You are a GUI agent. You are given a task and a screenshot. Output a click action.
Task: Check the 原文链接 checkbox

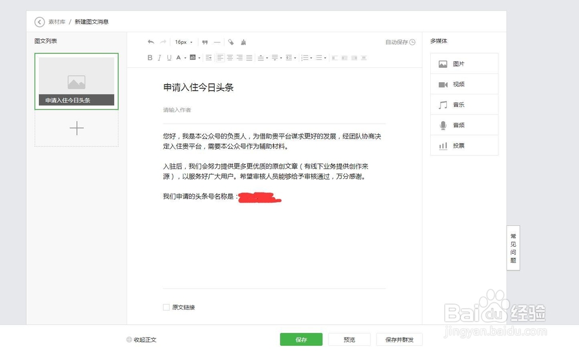coord(166,307)
